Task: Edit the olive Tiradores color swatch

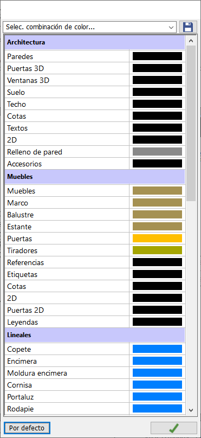Action: 157,250
